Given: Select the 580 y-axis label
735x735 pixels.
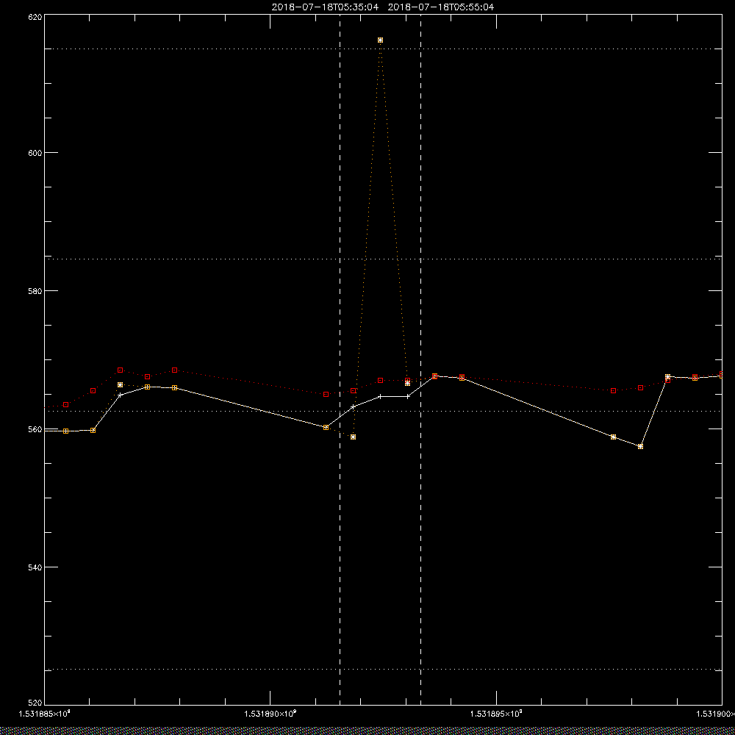Looking at the screenshot, I should pos(35,290).
